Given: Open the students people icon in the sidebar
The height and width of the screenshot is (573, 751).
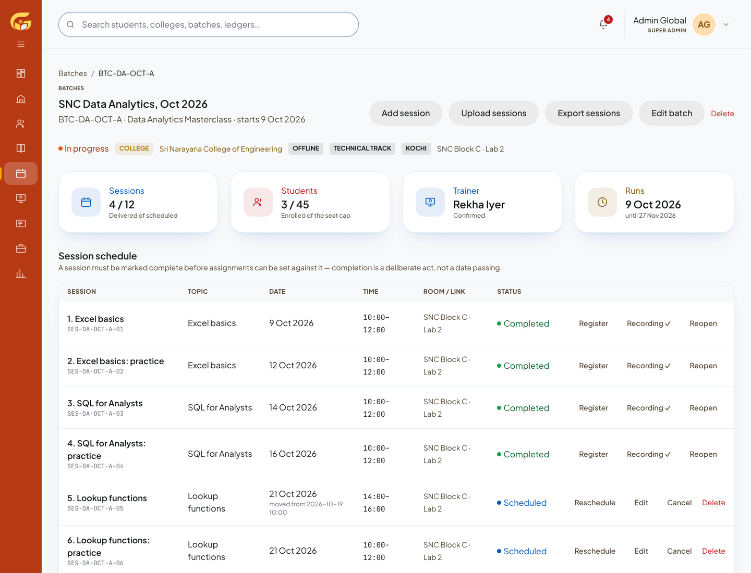Looking at the screenshot, I should click(x=21, y=123).
